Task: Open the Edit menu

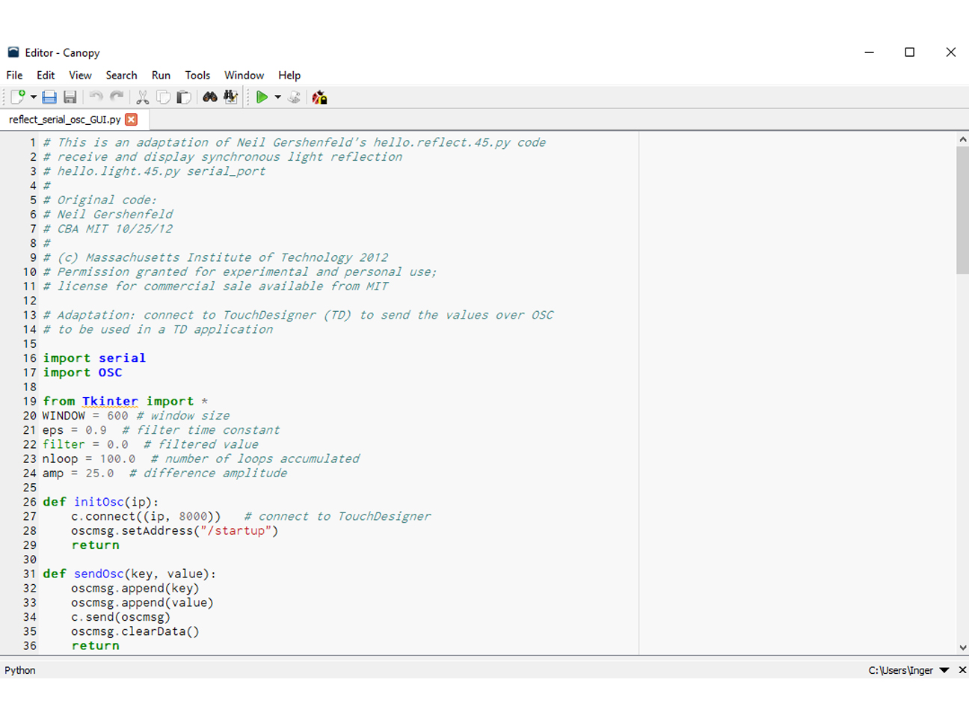Action: tap(46, 76)
